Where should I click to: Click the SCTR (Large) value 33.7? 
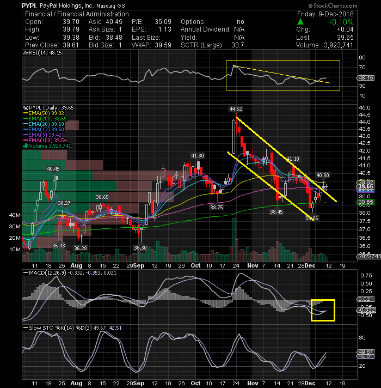click(x=238, y=45)
